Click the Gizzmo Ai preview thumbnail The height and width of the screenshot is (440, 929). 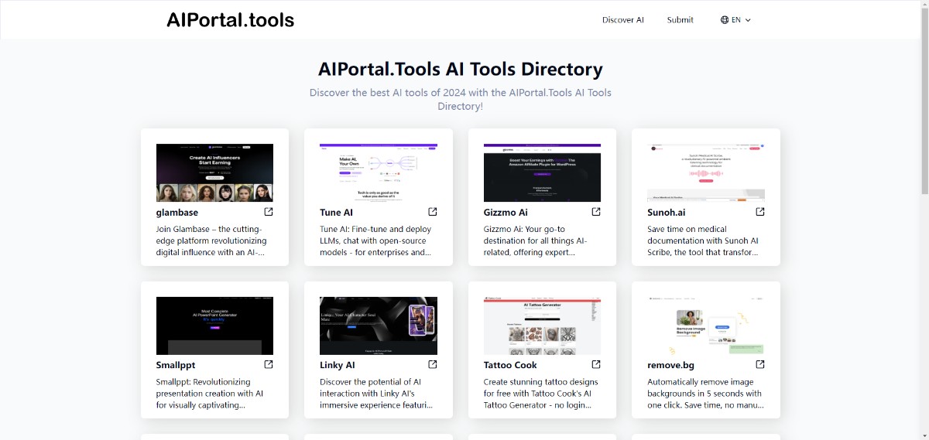coord(543,172)
